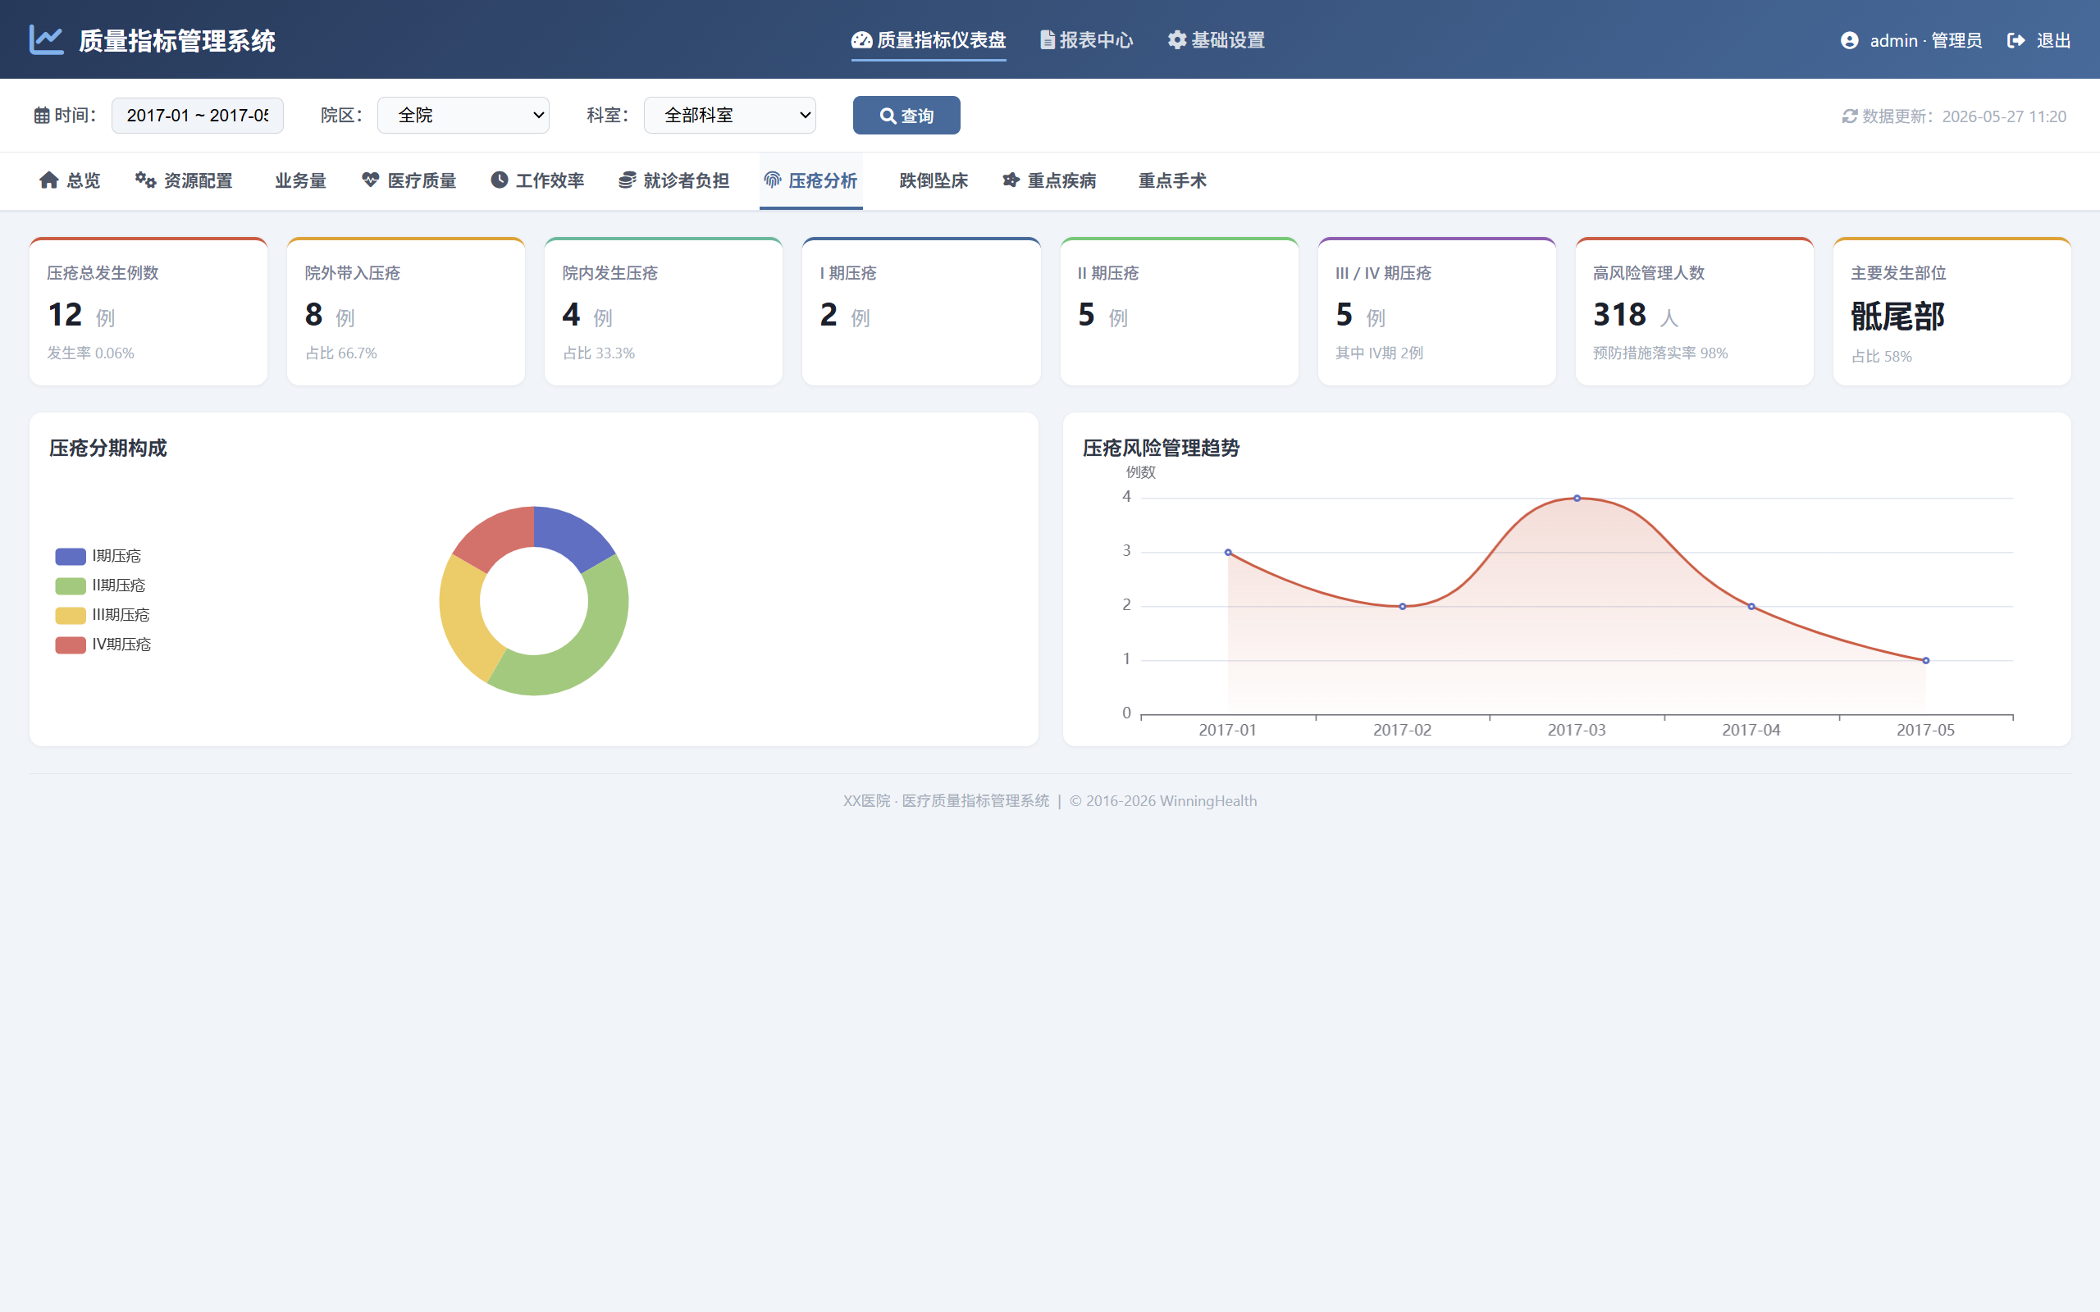Click the 2017-05 trend data point
The width and height of the screenshot is (2100, 1312).
[1925, 660]
